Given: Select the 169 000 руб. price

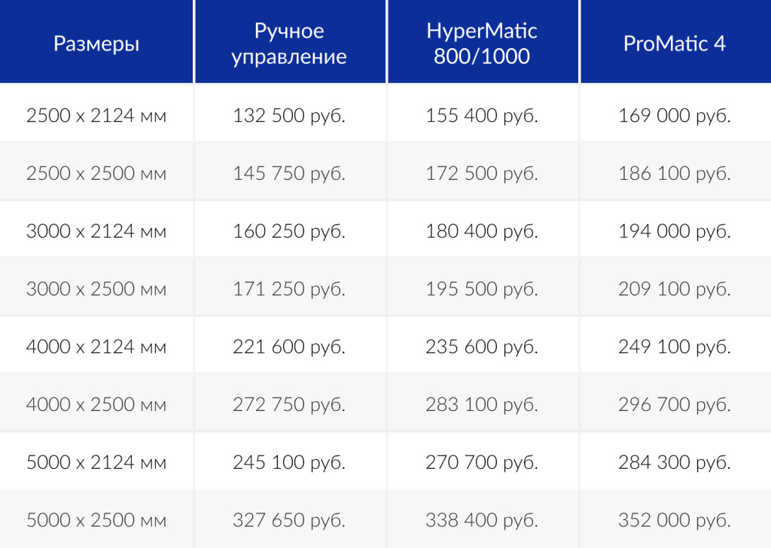Looking at the screenshot, I should click(675, 115).
